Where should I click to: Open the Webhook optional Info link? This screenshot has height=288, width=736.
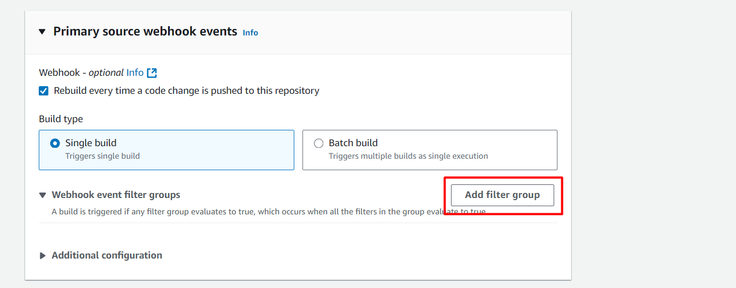click(135, 73)
